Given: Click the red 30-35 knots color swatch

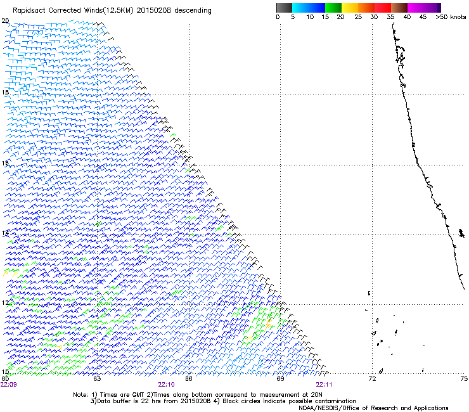Looking at the screenshot, I should (383, 8).
